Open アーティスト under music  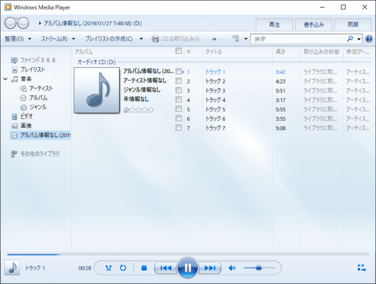click(x=41, y=88)
